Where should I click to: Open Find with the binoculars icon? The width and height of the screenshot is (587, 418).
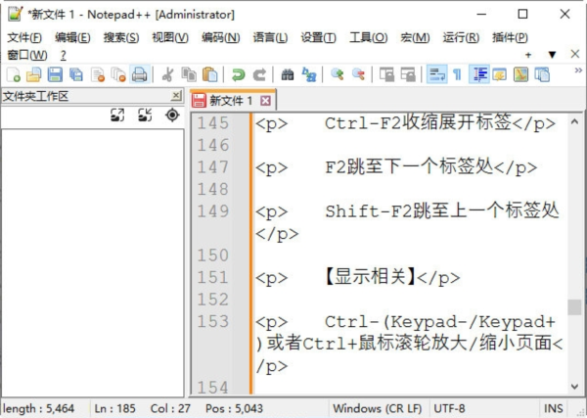coord(287,74)
